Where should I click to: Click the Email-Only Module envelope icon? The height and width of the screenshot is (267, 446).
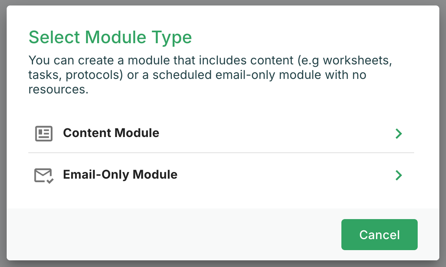click(x=43, y=175)
